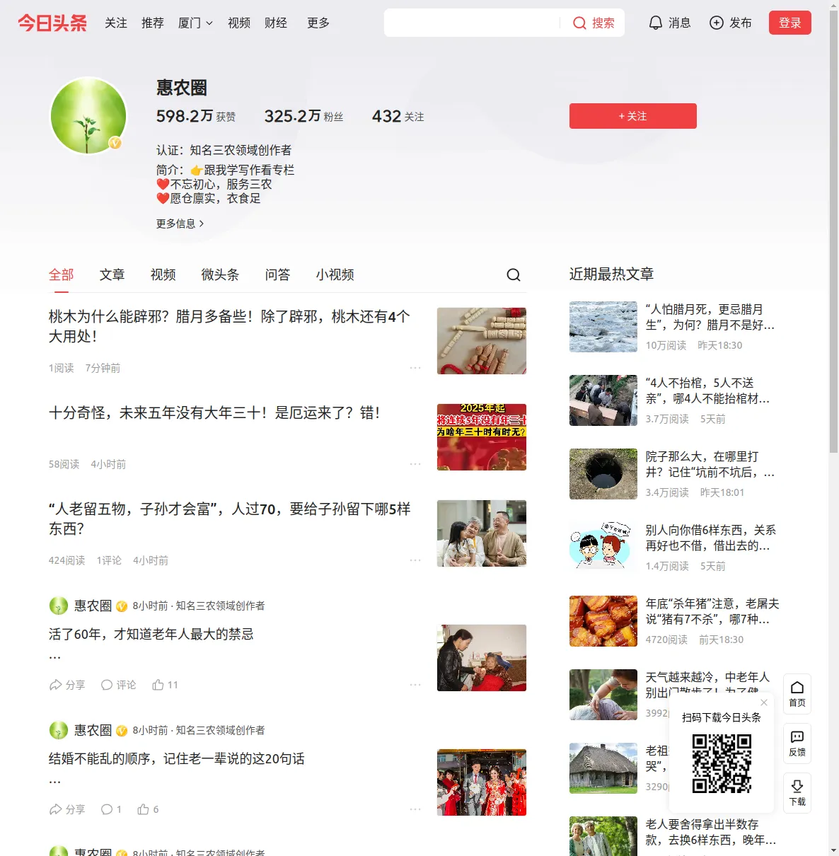Open thumbnail of 活了60年 post
This screenshot has width=839, height=856.
tap(482, 658)
